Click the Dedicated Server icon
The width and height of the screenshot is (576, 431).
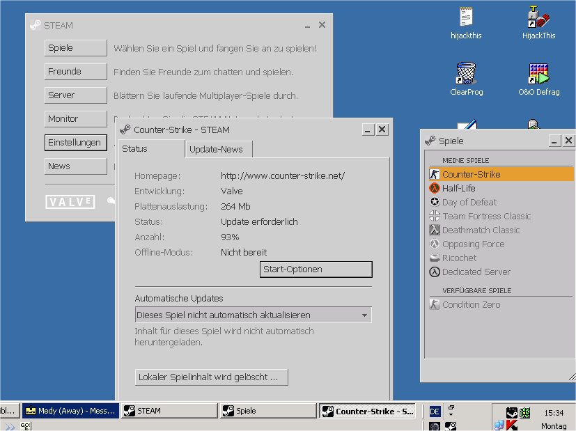[435, 272]
